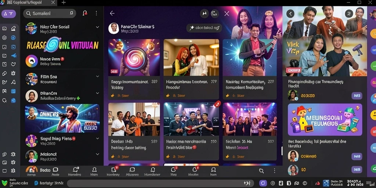This screenshot has width=376, height=188.
Task: Open the swirl orb card thumbnail
Action: [x=134, y=58]
